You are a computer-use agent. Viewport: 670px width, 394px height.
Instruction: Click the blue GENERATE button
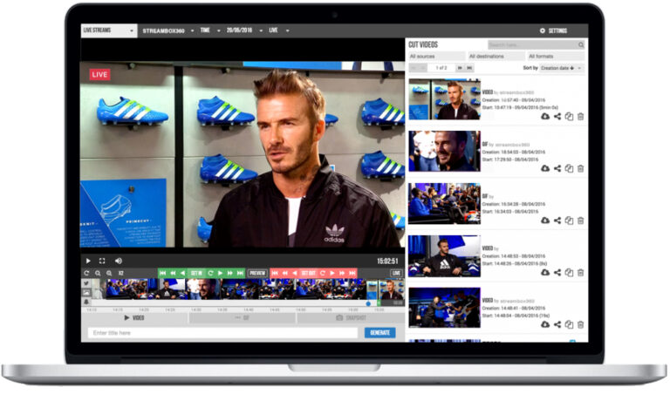(x=379, y=333)
